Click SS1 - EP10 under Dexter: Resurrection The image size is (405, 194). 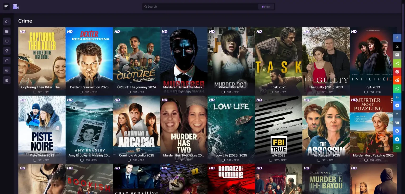point(91,92)
